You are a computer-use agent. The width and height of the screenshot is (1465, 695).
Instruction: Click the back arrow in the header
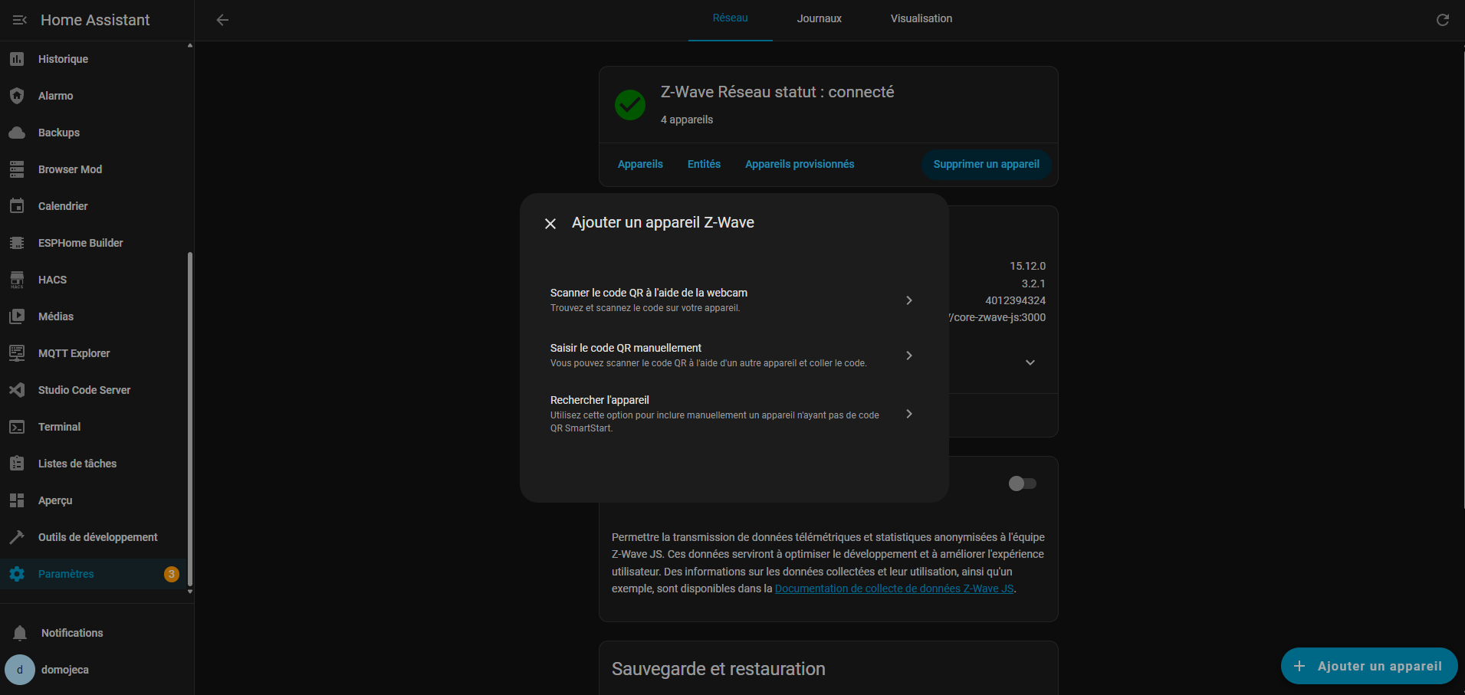click(x=222, y=20)
